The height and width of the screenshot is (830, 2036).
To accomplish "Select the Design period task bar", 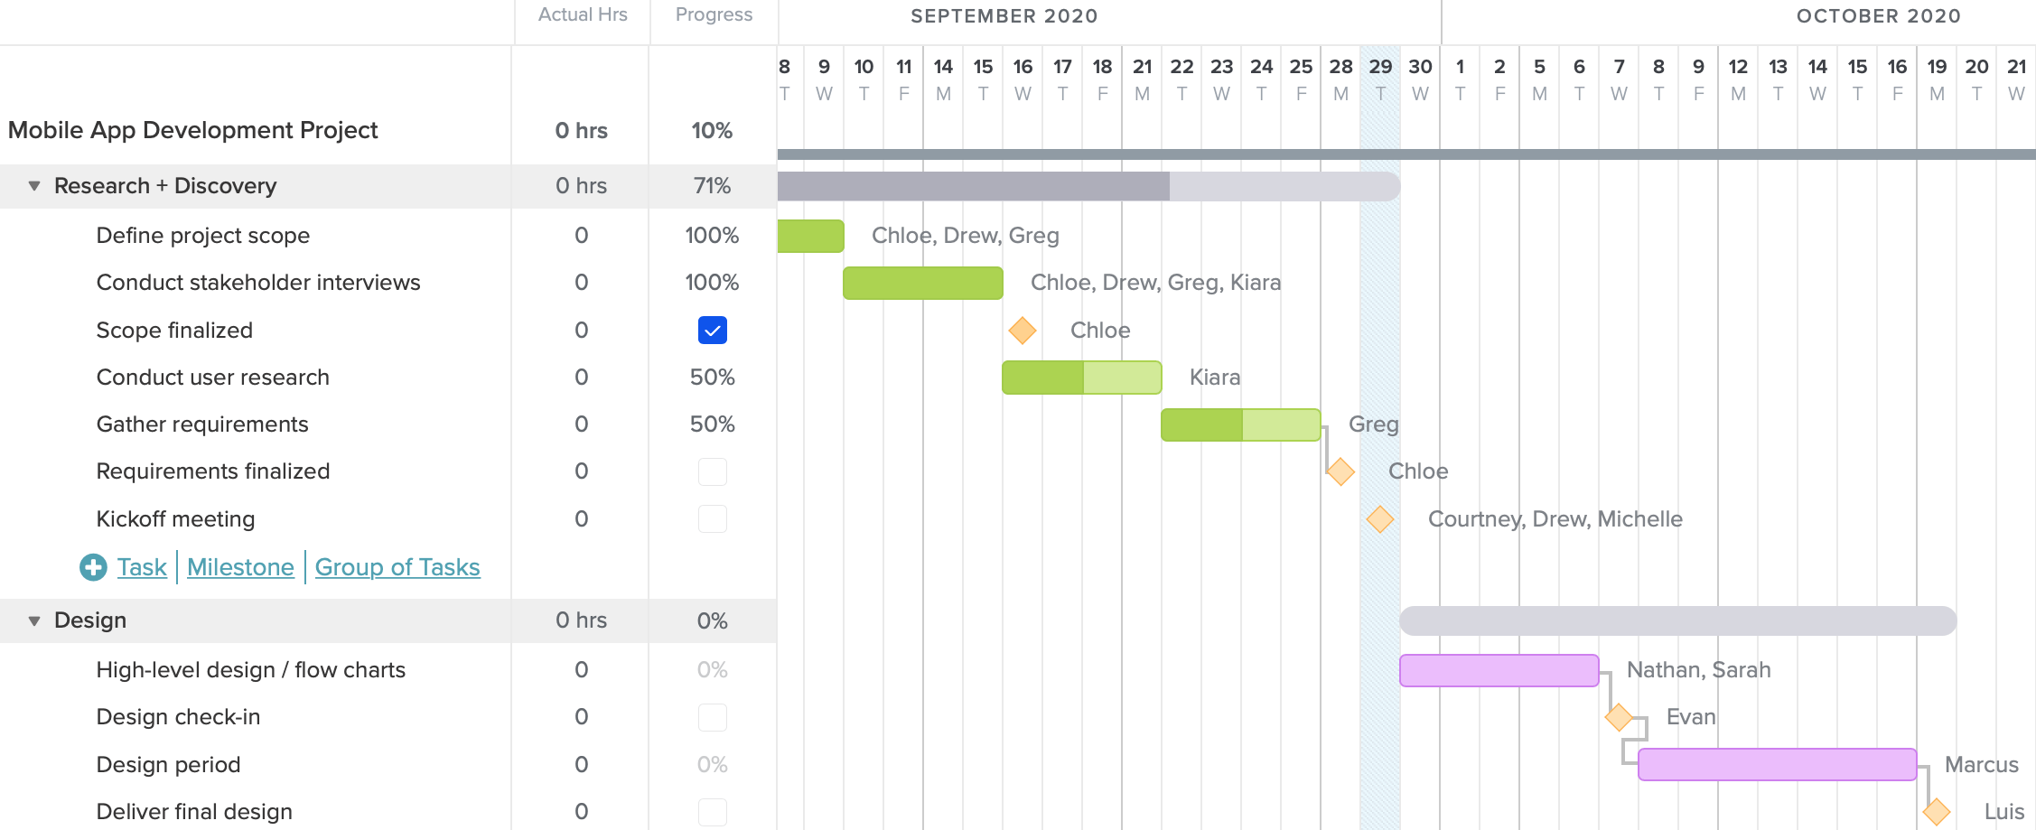I will click(x=1776, y=764).
